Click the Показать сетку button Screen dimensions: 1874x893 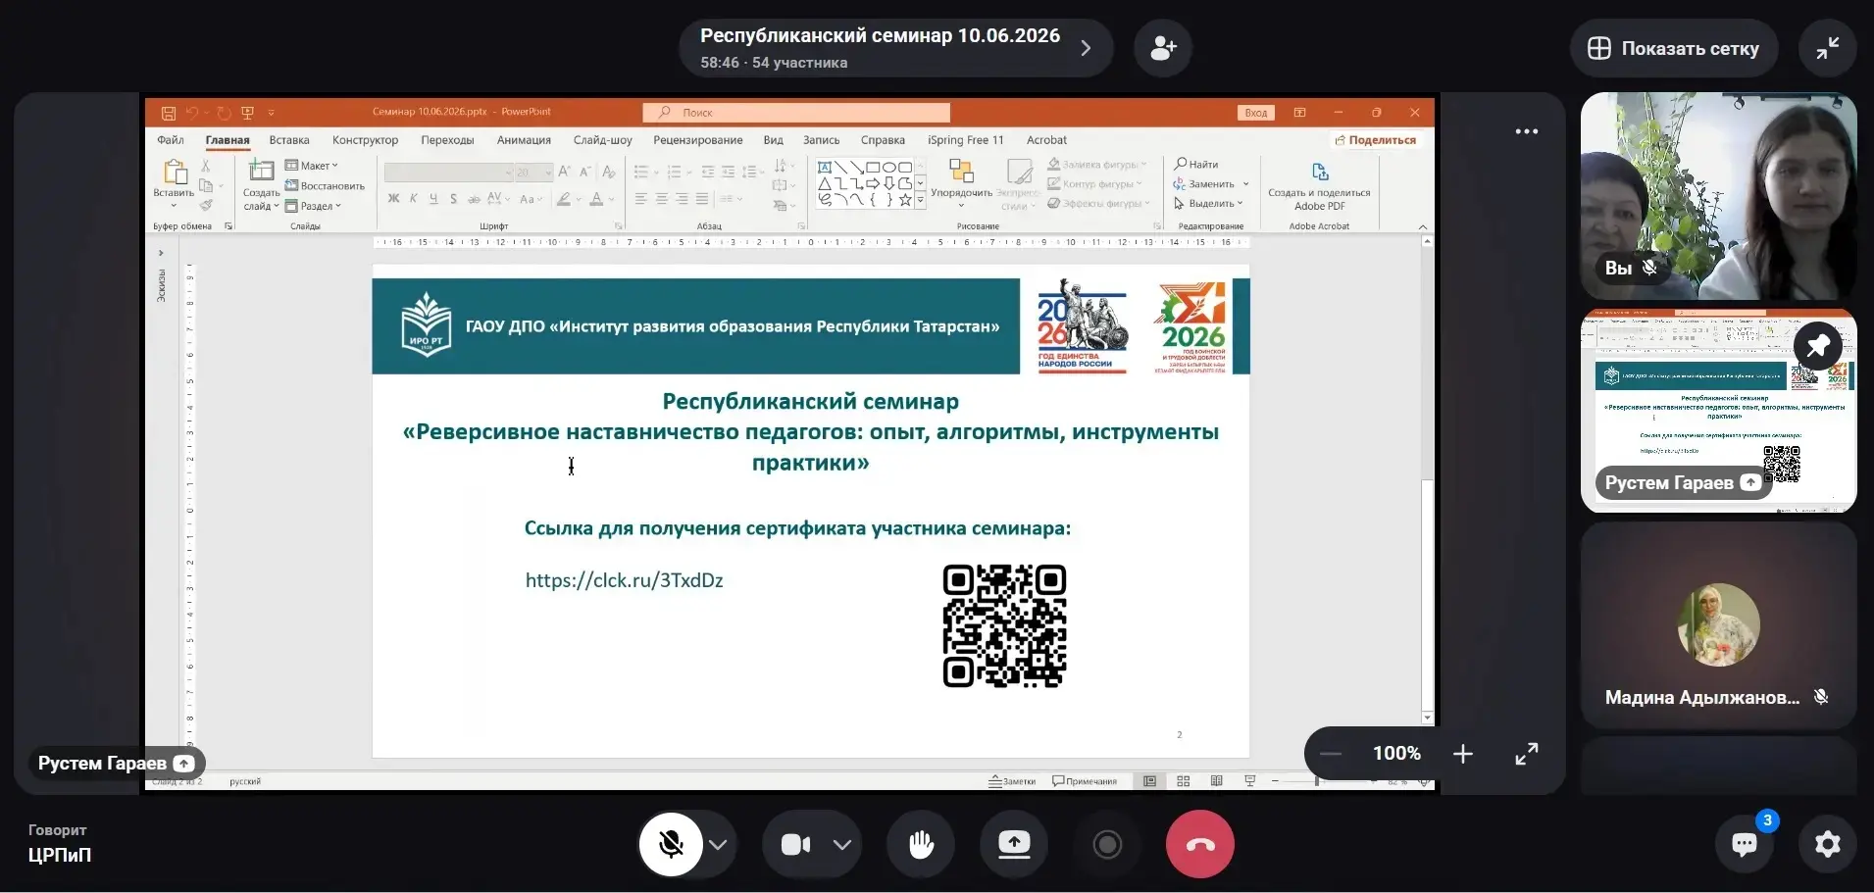pyautogui.click(x=1674, y=48)
